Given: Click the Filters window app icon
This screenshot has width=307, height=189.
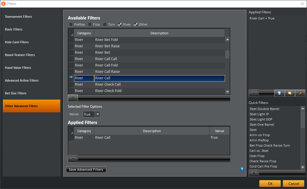Looking at the screenshot, I should click(x=4, y=4).
